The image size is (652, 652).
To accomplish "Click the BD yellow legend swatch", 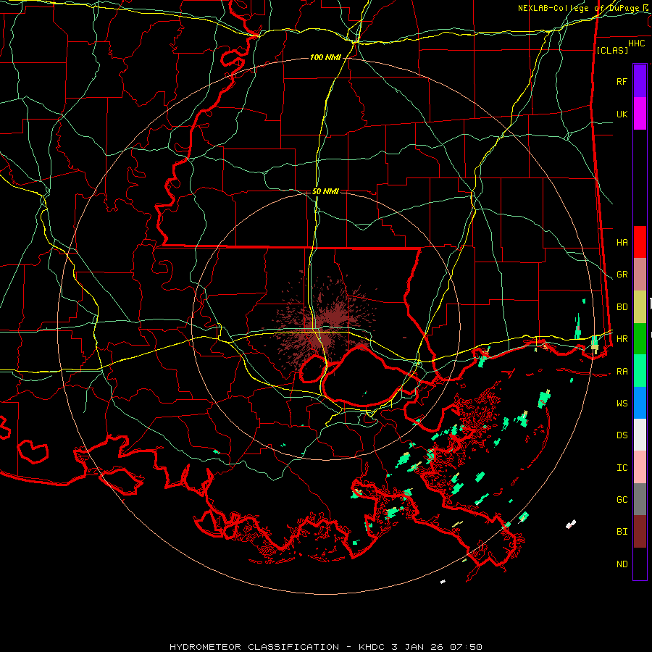I will tap(640, 307).
